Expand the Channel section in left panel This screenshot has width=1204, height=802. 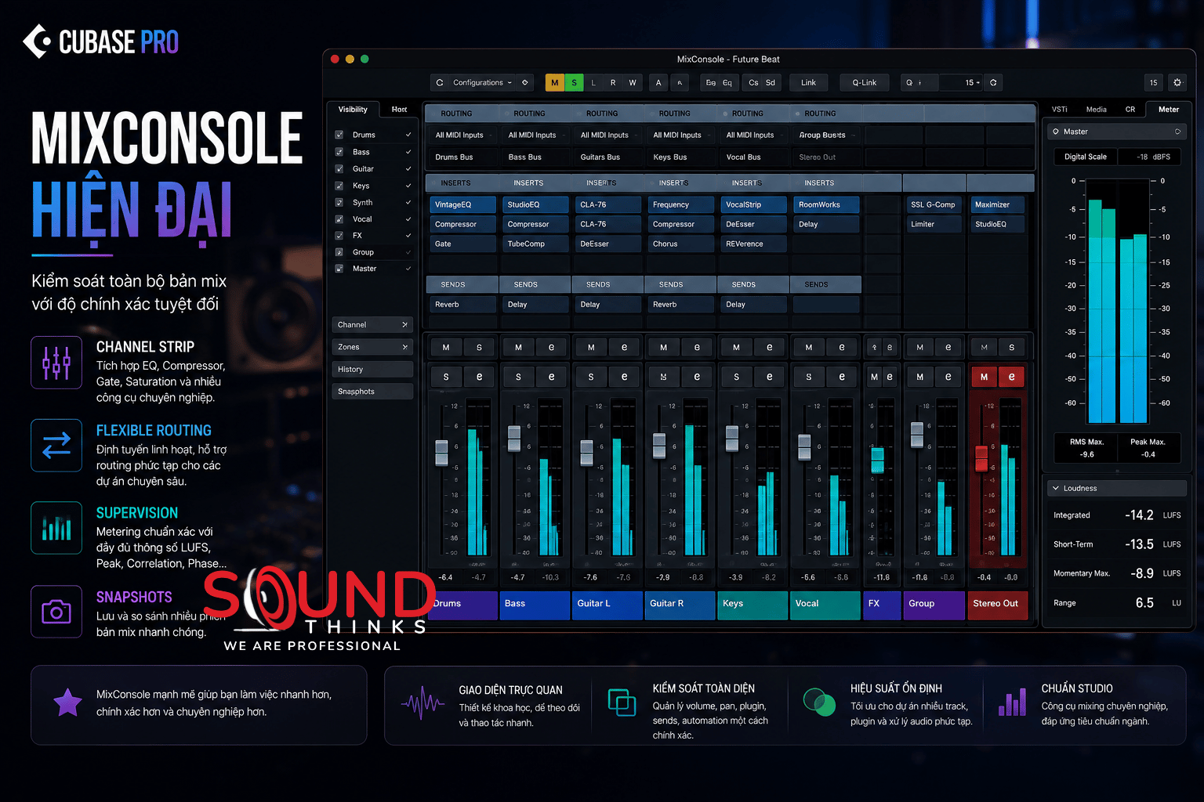point(372,324)
